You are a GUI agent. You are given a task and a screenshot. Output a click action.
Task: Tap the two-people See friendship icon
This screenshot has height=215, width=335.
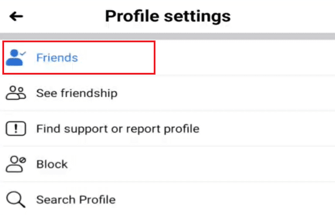click(16, 93)
